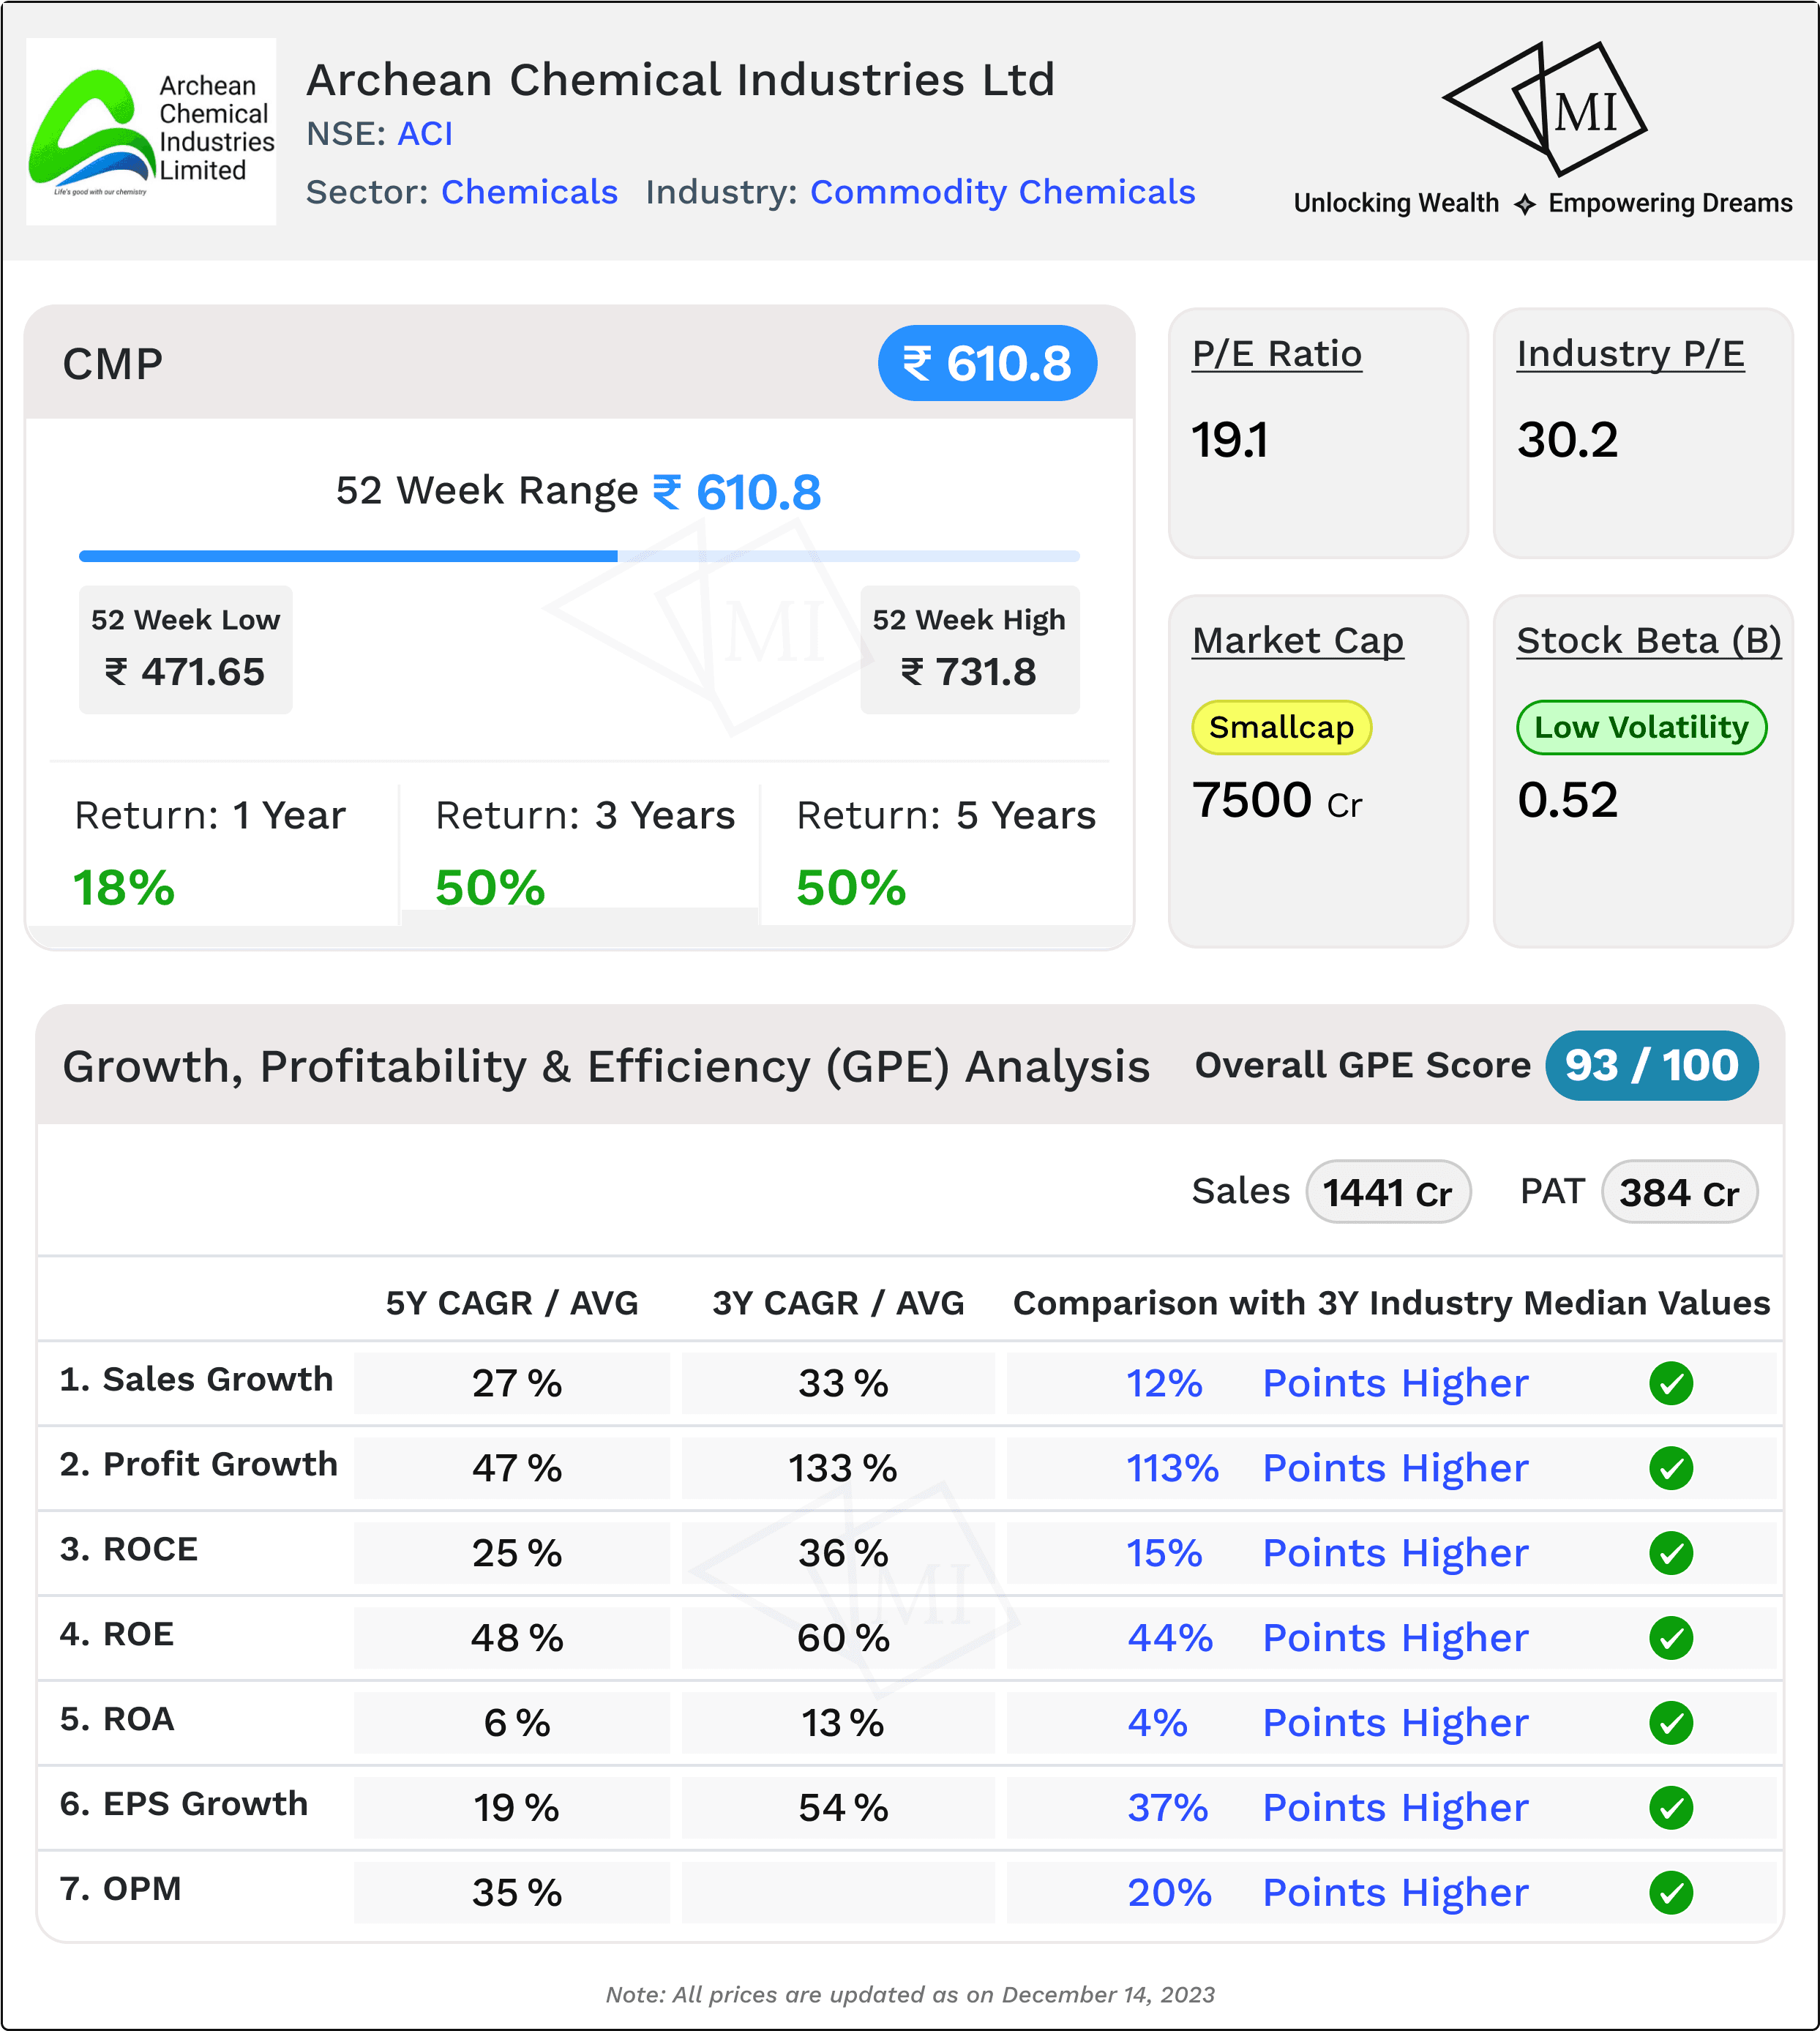Screen dimensions: 1820x2031
Task: Click the 52 Week Low ₹ 471.65 box
Action: [186, 650]
